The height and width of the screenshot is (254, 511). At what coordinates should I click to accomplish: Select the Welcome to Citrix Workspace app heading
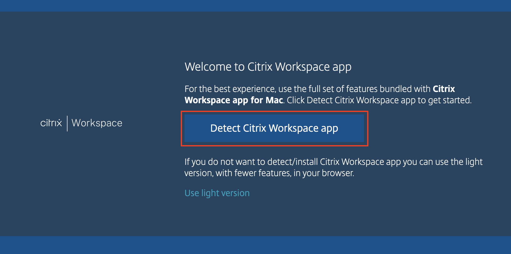pos(268,67)
